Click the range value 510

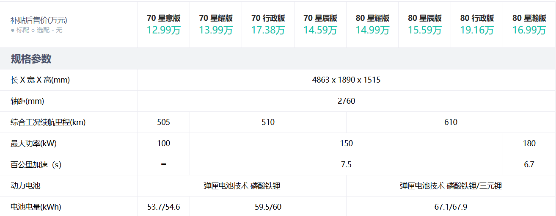click(268, 122)
